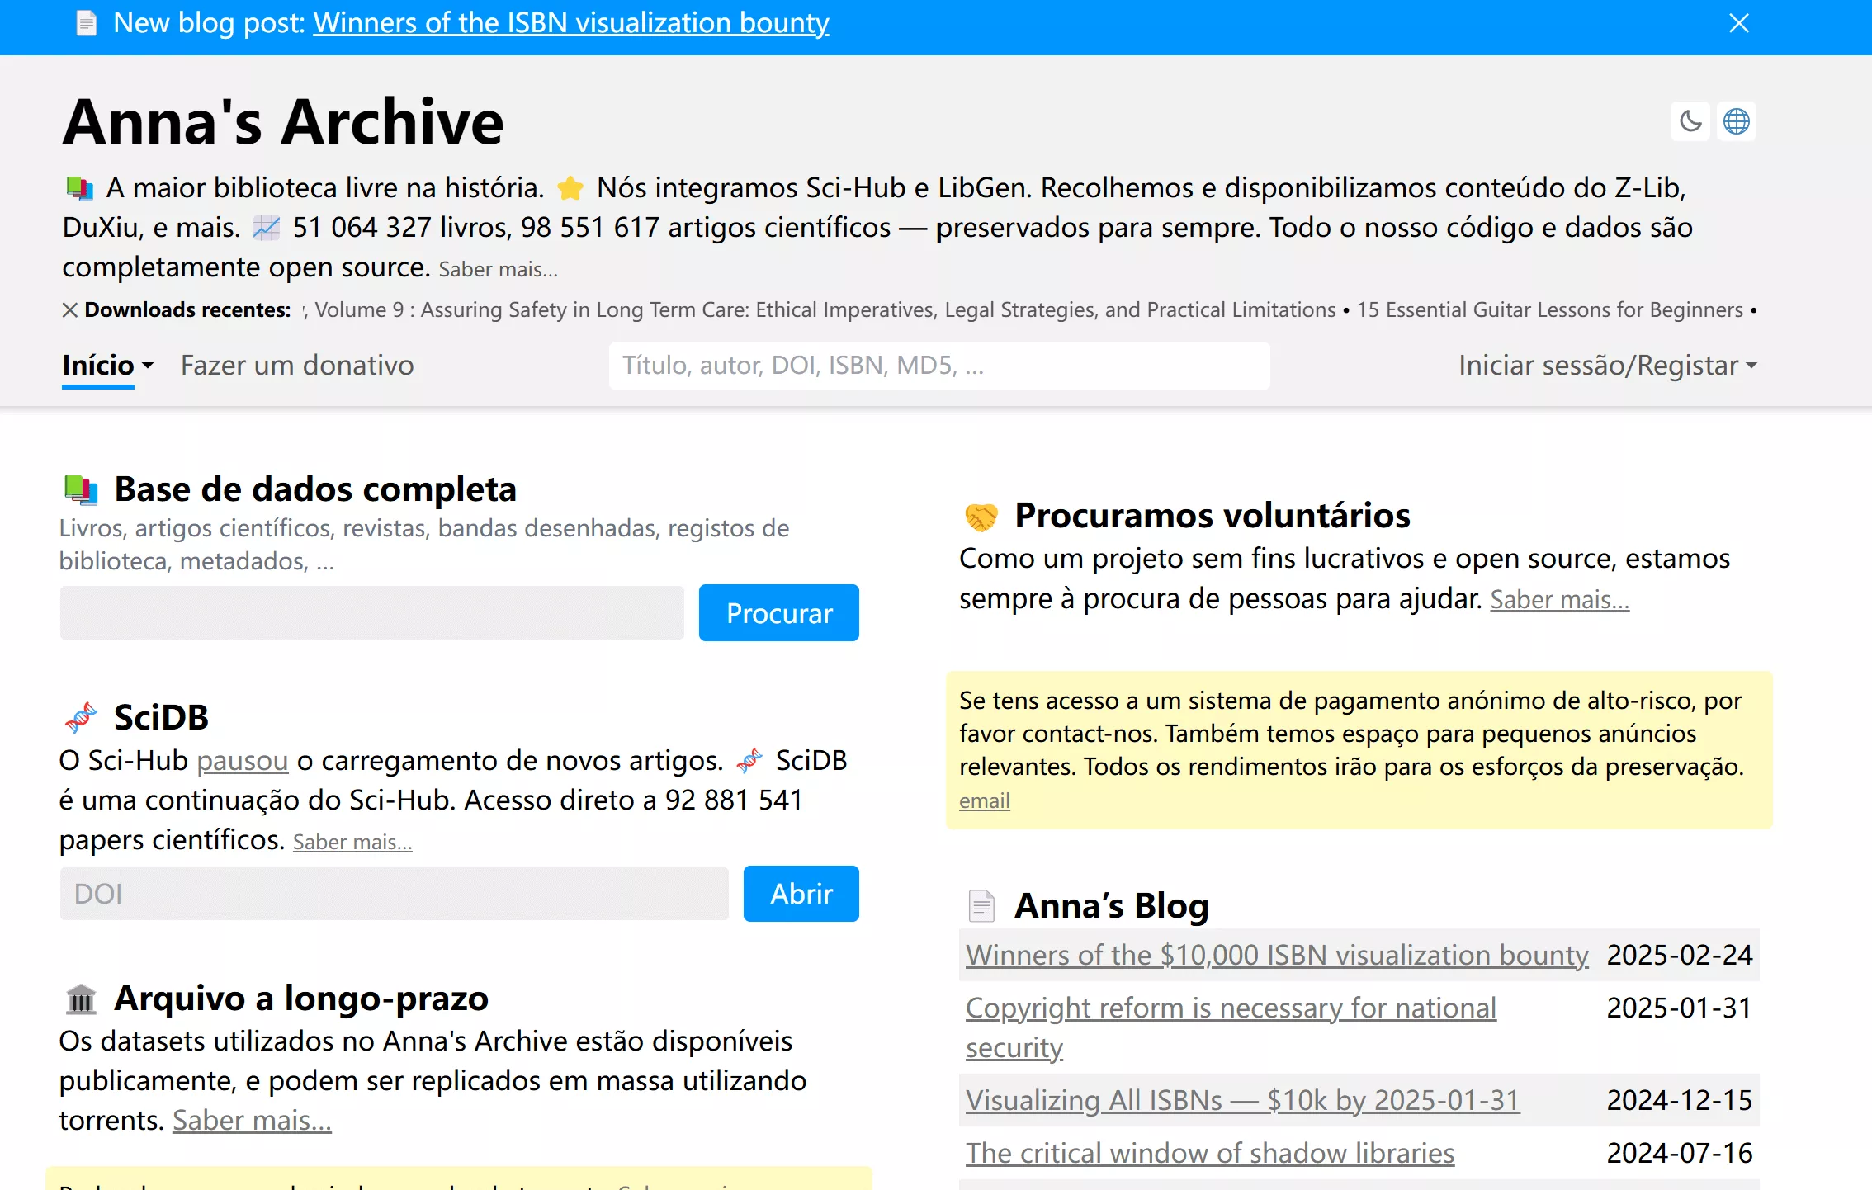Open the Winners of the ISBN visualization bounty banner link
The width and height of the screenshot is (1872, 1190).
point(570,23)
